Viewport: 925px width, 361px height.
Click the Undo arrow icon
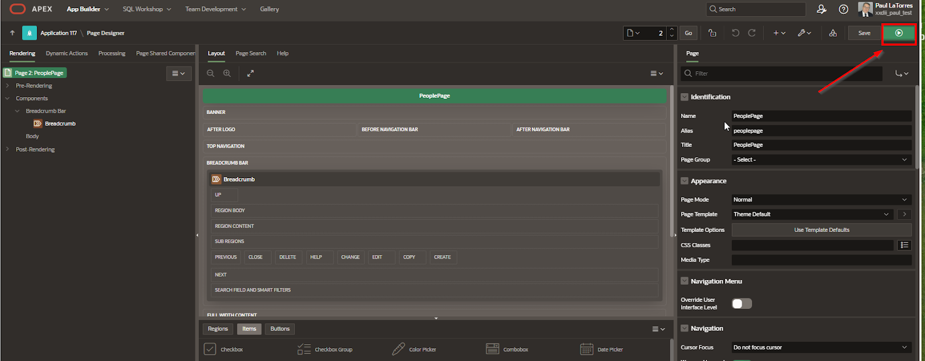click(x=735, y=33)
